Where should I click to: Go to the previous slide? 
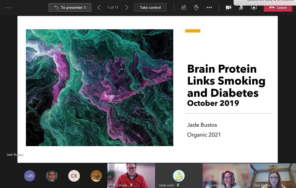point(99,8)
